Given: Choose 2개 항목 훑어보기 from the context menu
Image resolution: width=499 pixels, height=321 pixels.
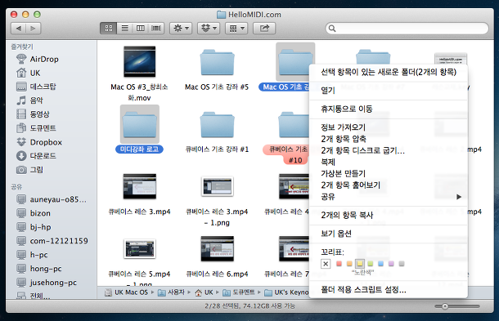Looking at the screenshot, I should (x=389, y=185).
